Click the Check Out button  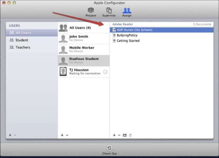tap(109, 150)
